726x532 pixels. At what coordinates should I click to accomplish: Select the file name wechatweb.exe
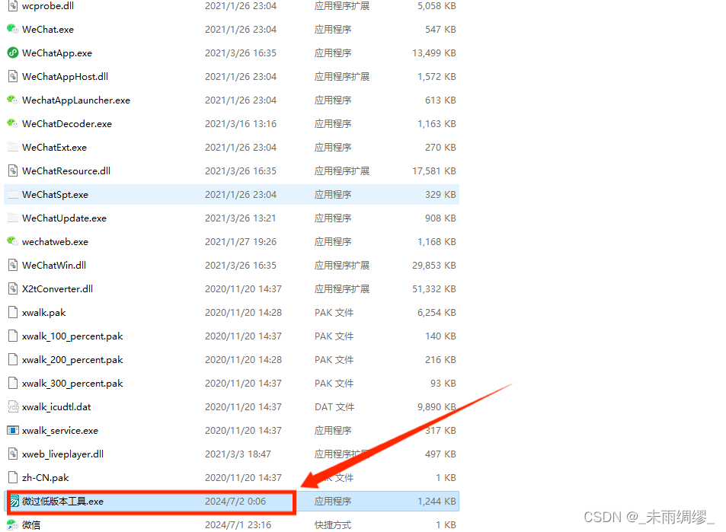(55, 241)
